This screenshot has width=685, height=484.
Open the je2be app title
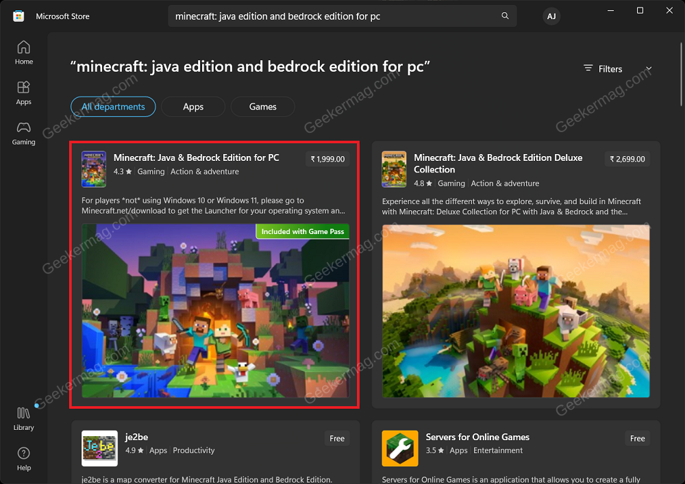pyautogui.click(x=136, y=437)
